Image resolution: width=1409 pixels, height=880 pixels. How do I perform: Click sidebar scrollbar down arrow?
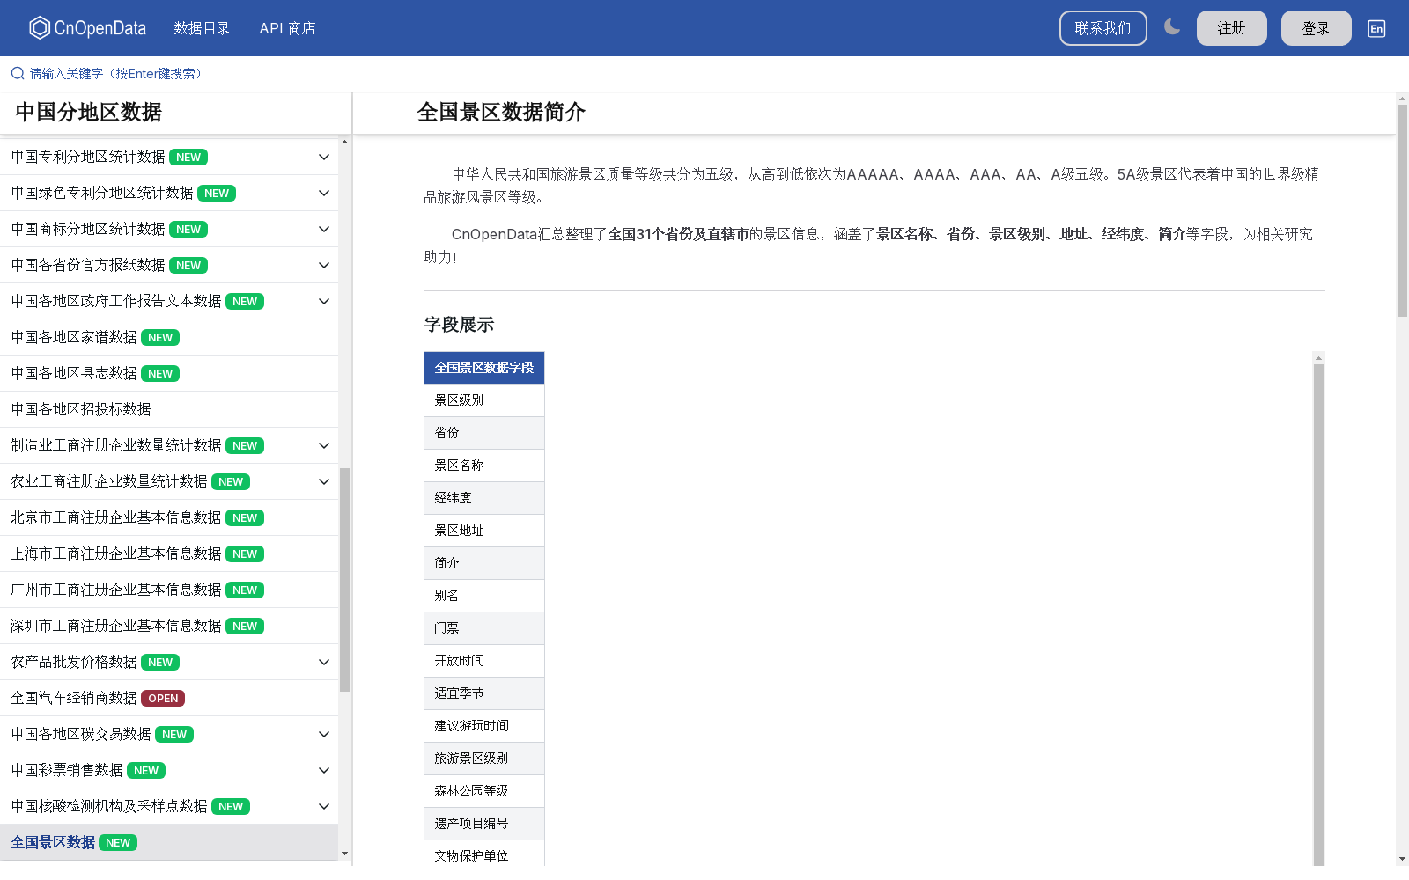coord(344,854)
